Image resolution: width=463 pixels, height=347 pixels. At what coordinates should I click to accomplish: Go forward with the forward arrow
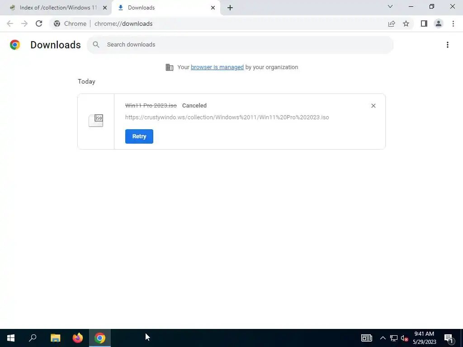pos(24,23)
